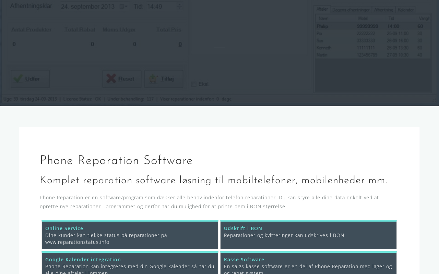439x274 pixels.
Task: Open the date picker calendar dropdown
Action: (123, 7)
